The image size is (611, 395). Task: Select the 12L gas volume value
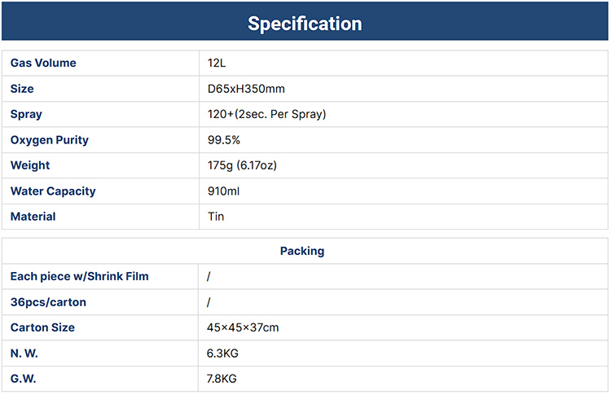coord(217,64)
